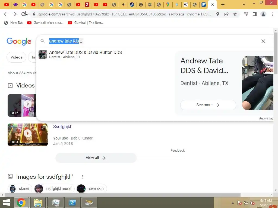Click the horizontal scrollbar thumb
The height and width of the screenshot is (208, 278).
click(122, 195)
